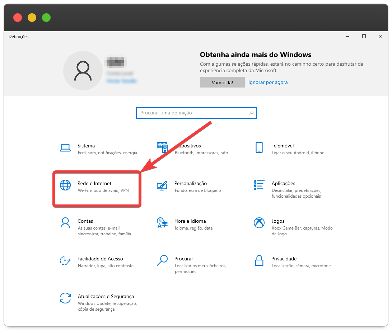Maximize the Definições window

pos(364,36)
